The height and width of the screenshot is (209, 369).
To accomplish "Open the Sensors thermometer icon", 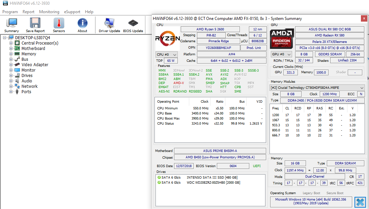I will (x=59, y=23).
